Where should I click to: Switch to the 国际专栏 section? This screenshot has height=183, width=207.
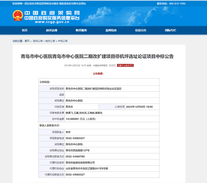pos(170,30)
